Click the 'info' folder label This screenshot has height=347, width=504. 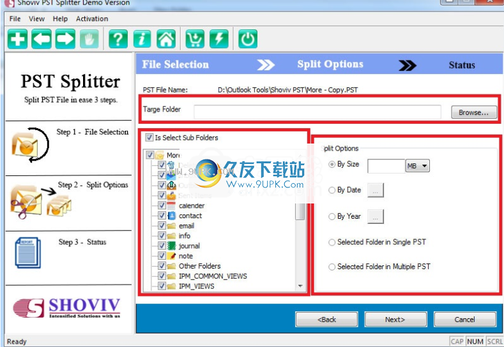185,236
